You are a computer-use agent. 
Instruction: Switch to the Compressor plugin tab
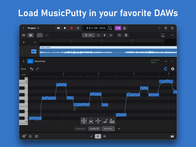point(80,129)
